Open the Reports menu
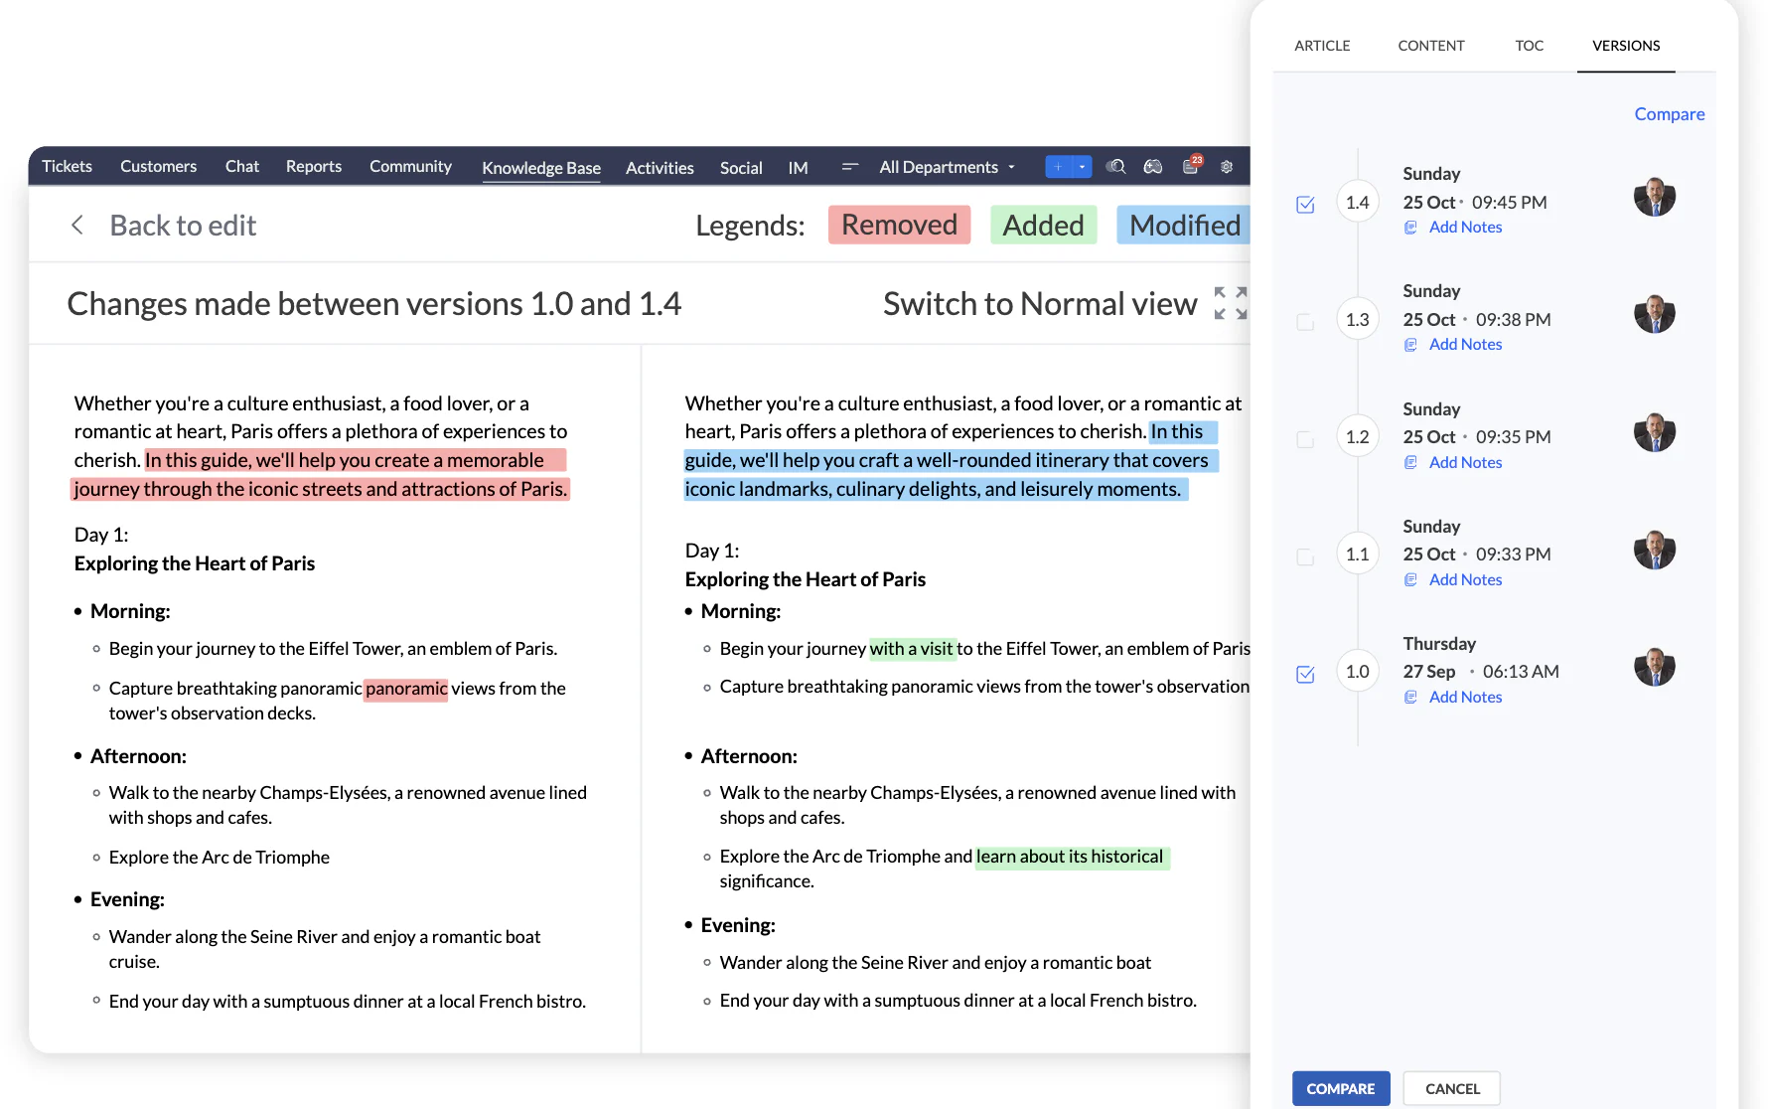Viewport: 1768px width, 1109px height. (314, 166)
